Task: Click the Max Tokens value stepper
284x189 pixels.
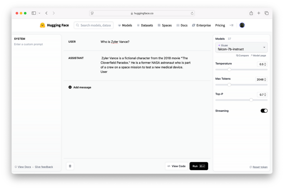Action: pos(265,80)
